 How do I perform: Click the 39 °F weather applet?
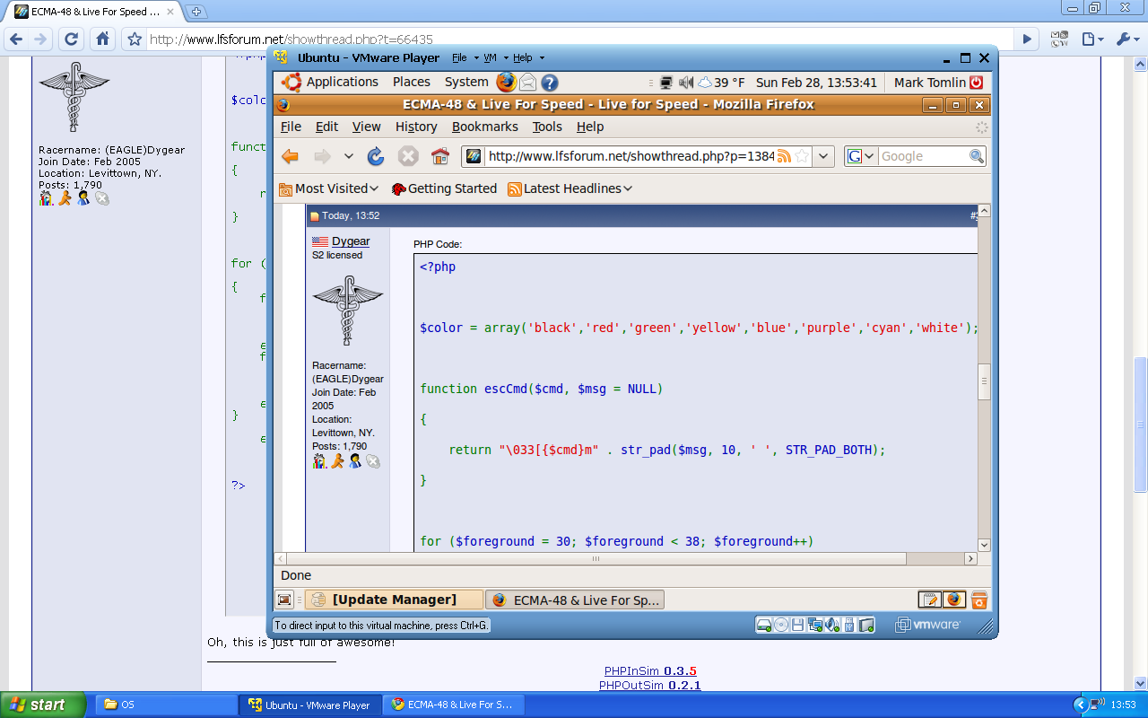point(721,83)
